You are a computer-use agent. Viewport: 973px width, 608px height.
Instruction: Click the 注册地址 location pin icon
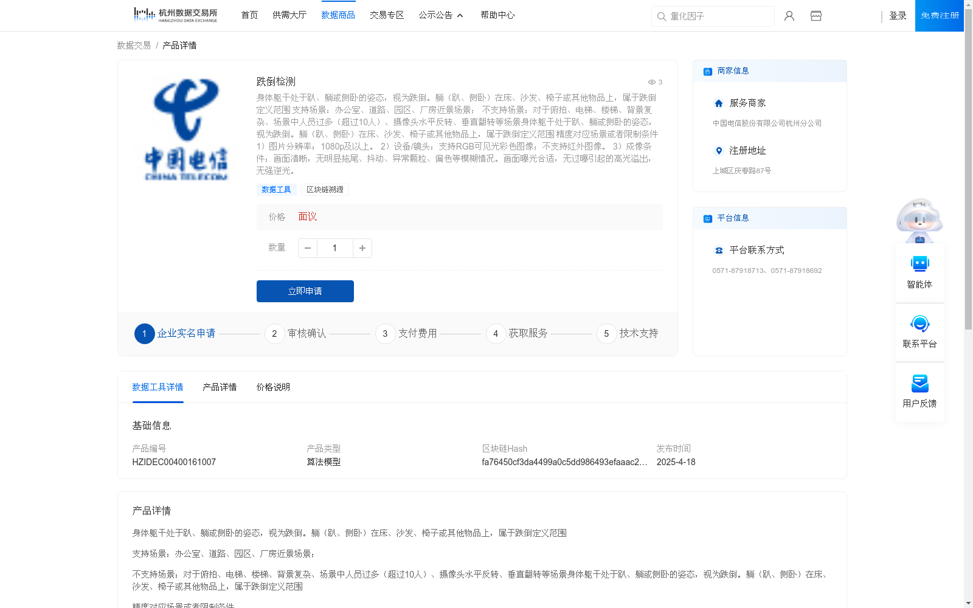[719, 151]
